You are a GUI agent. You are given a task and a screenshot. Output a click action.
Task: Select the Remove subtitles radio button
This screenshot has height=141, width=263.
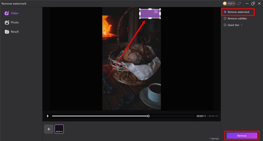click(x=225, y=19)
